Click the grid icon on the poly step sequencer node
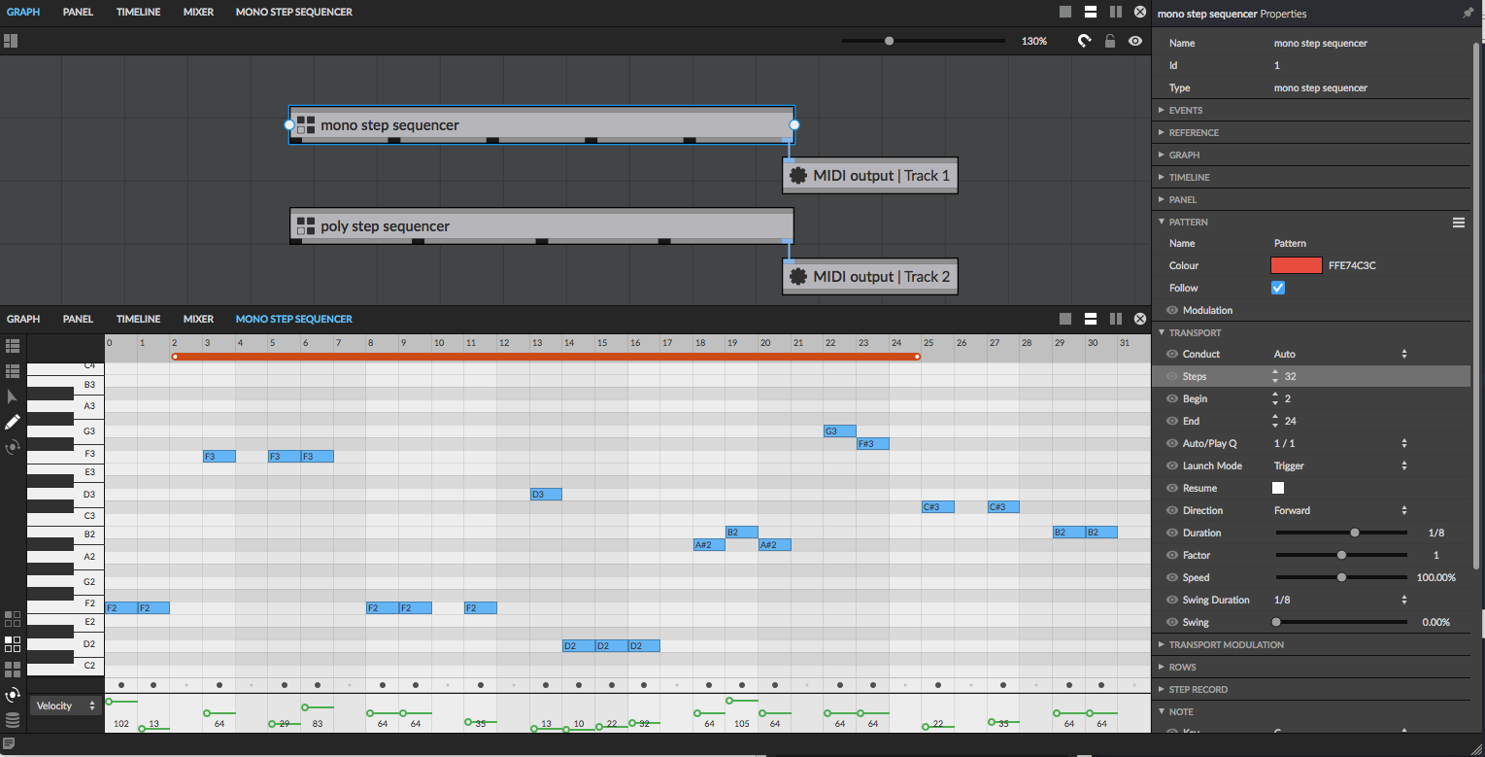The height and width of the screenshot is (757, 1485). pos(306,225)
